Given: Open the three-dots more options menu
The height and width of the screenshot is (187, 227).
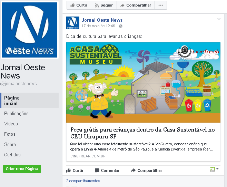Looking at the screenshot, I should 161,5.
